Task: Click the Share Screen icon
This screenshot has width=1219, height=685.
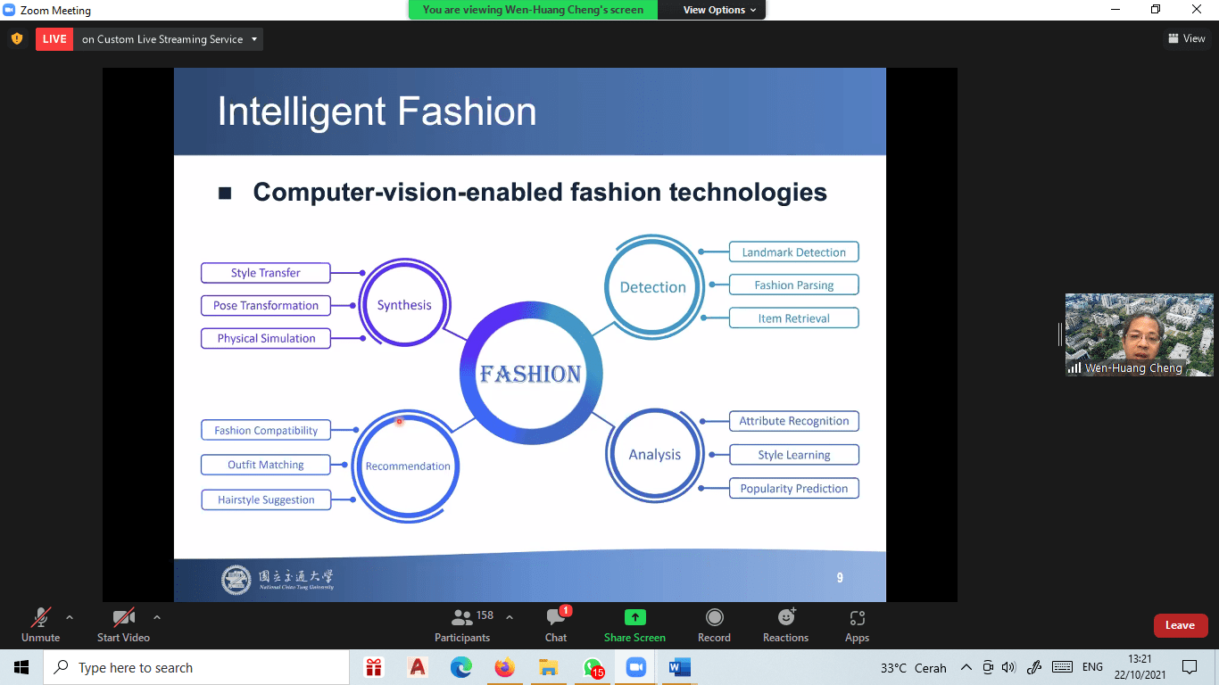Action: [634, 617]
